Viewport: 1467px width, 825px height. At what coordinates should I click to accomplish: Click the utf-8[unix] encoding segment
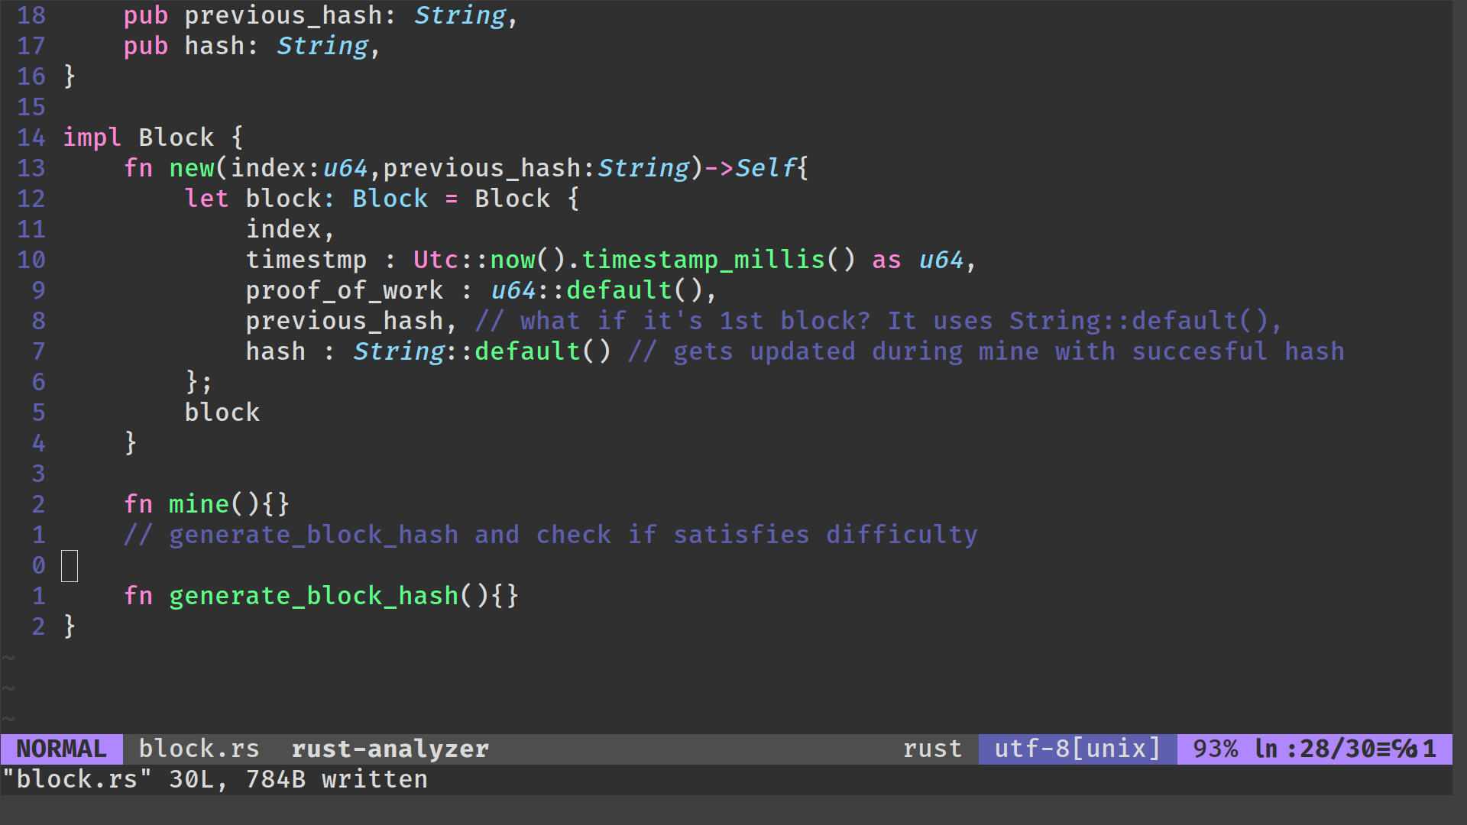1075,749
